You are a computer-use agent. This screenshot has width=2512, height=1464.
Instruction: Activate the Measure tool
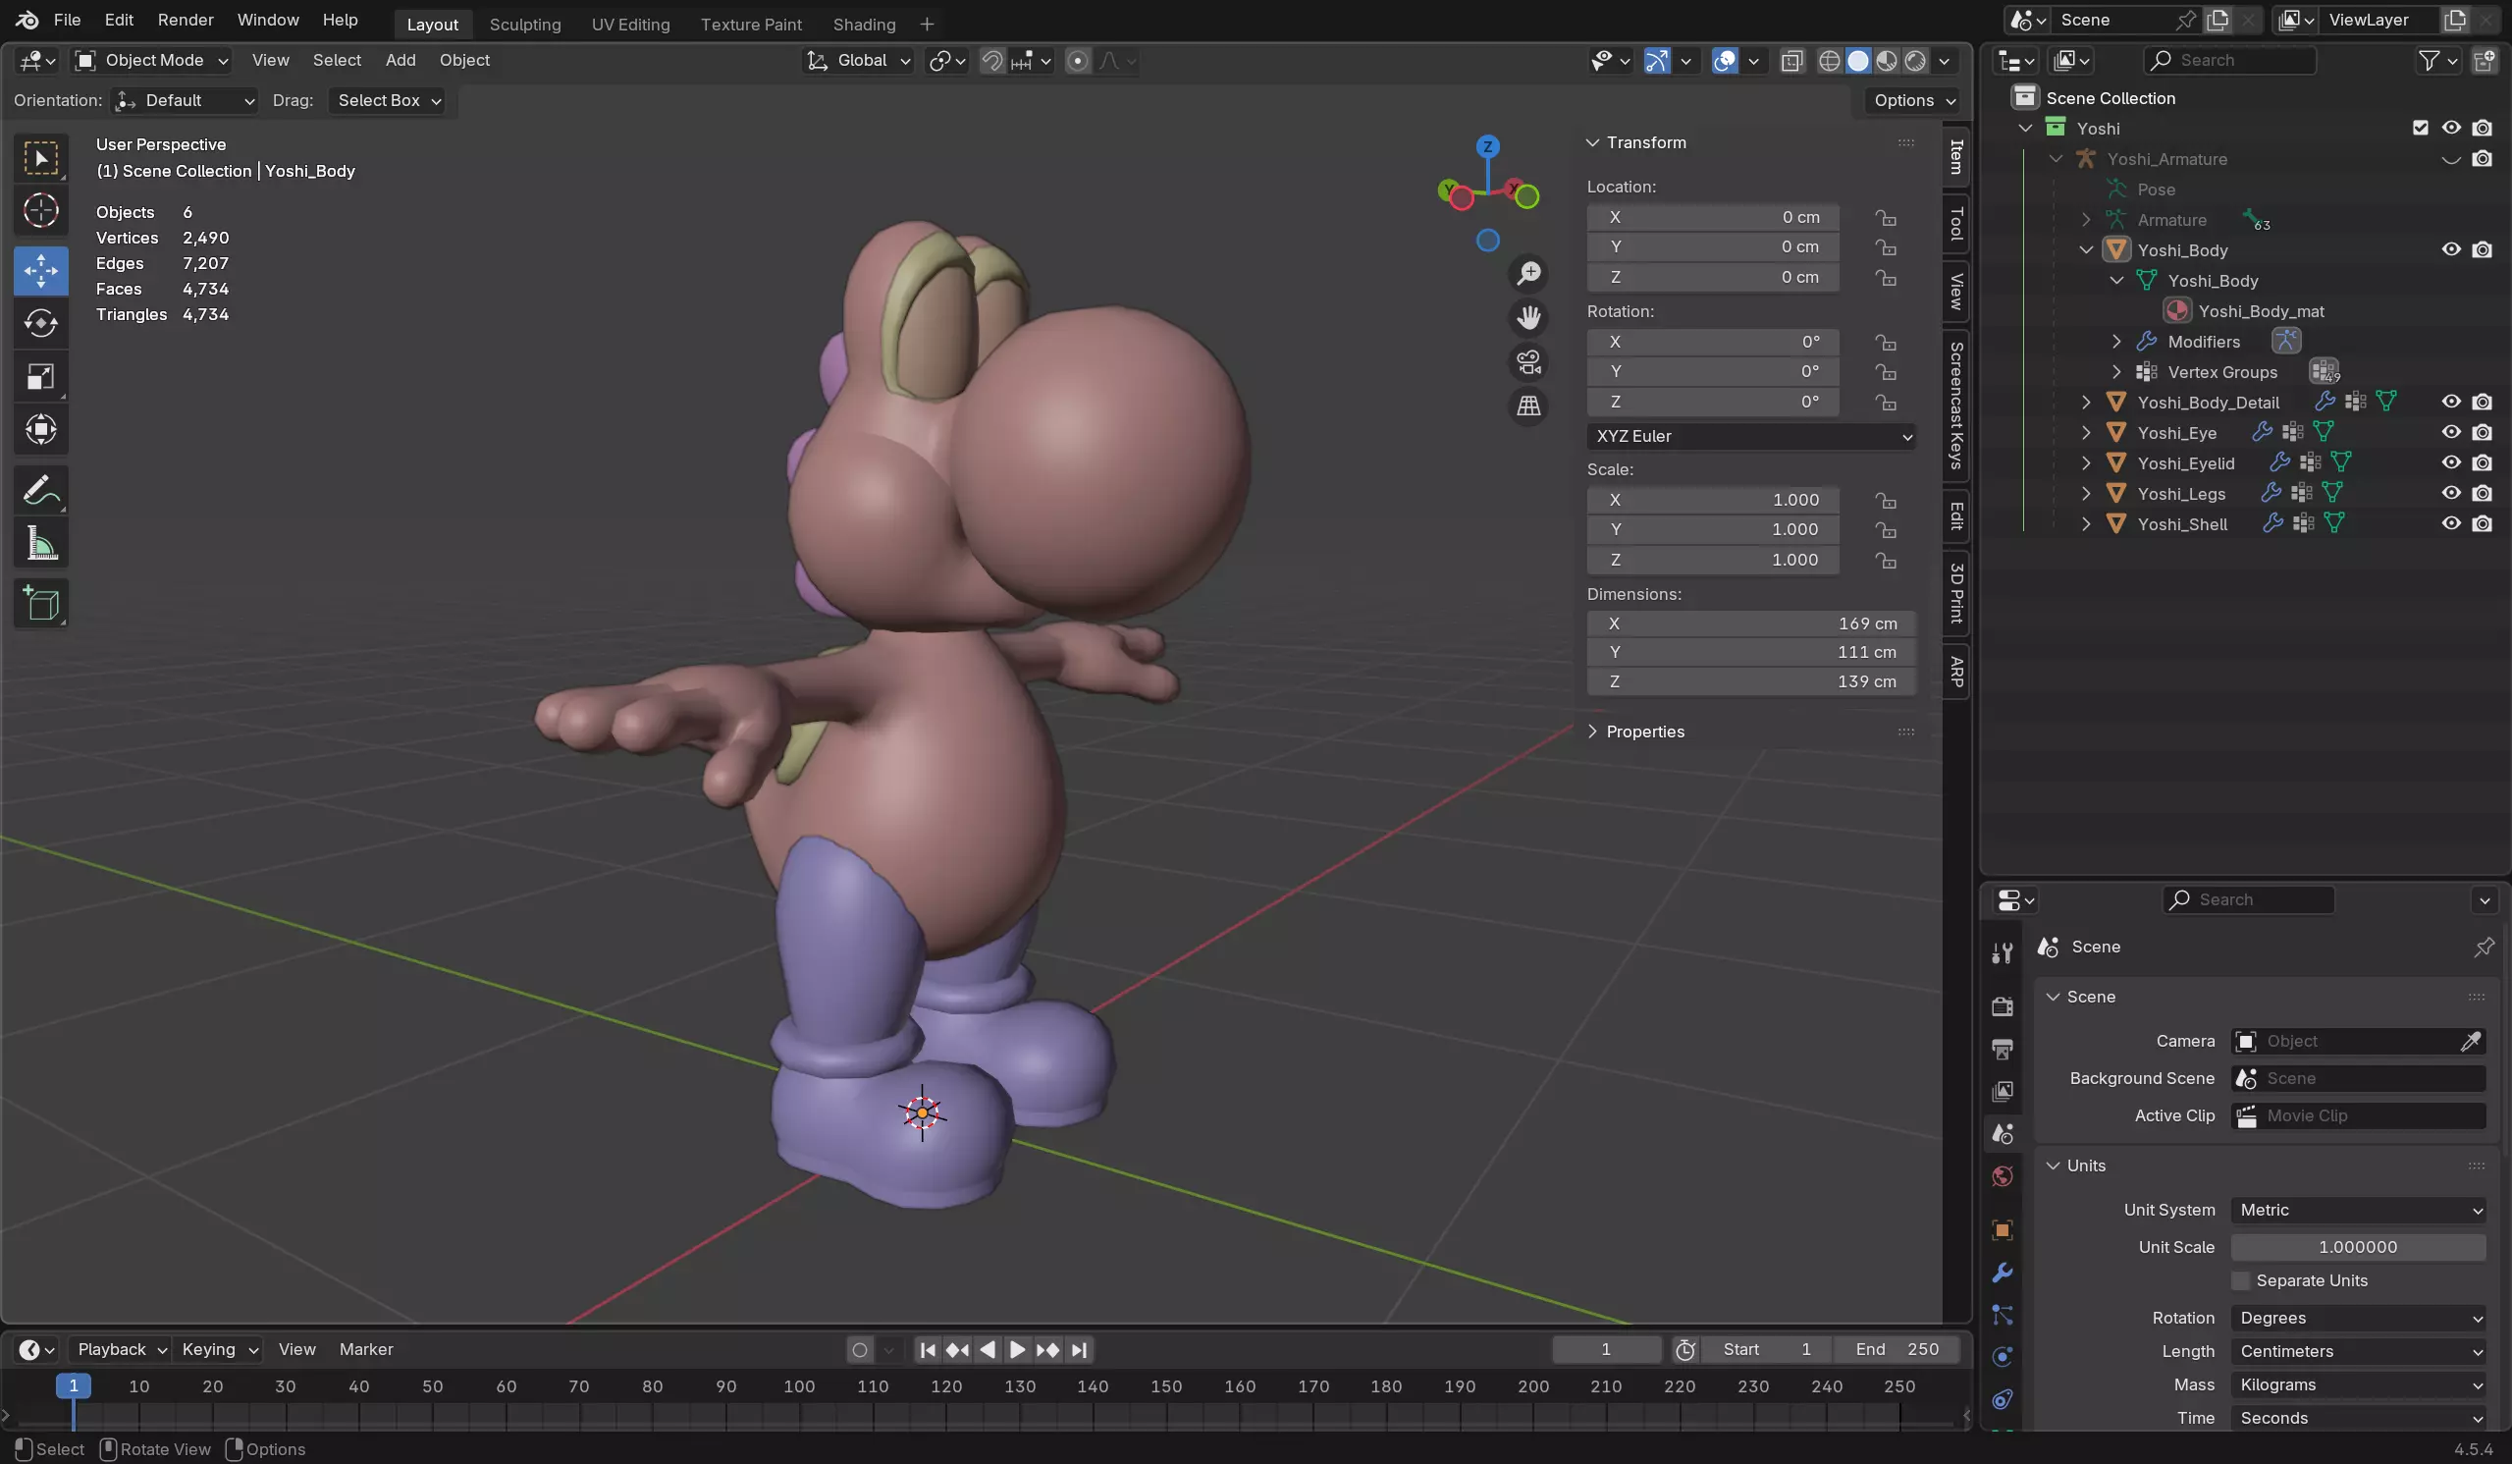[41, 544]
